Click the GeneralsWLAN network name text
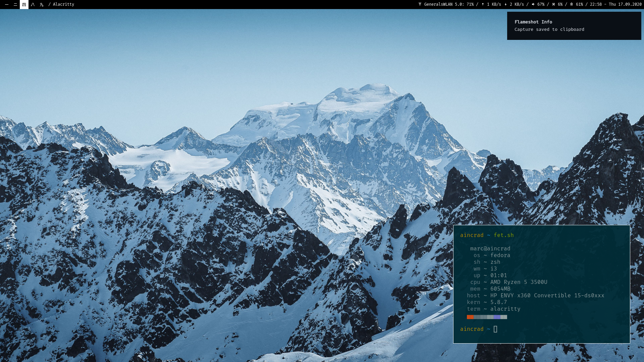 438,4
